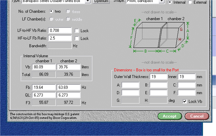This screenshot has width=216, height=136.
Task: Click the disabled H angle field
Action: click(x=158, y=100)
